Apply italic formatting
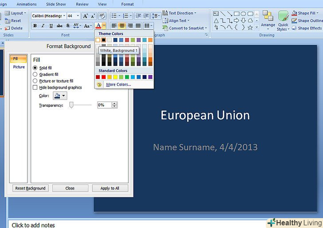The image size is (323, 228). click(43, 26)
